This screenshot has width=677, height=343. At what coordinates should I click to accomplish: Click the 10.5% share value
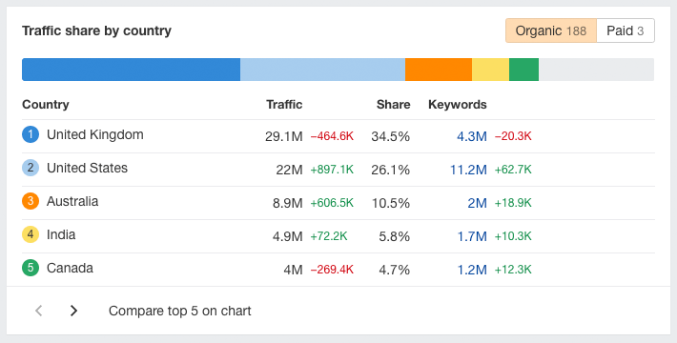click(391, 203)
